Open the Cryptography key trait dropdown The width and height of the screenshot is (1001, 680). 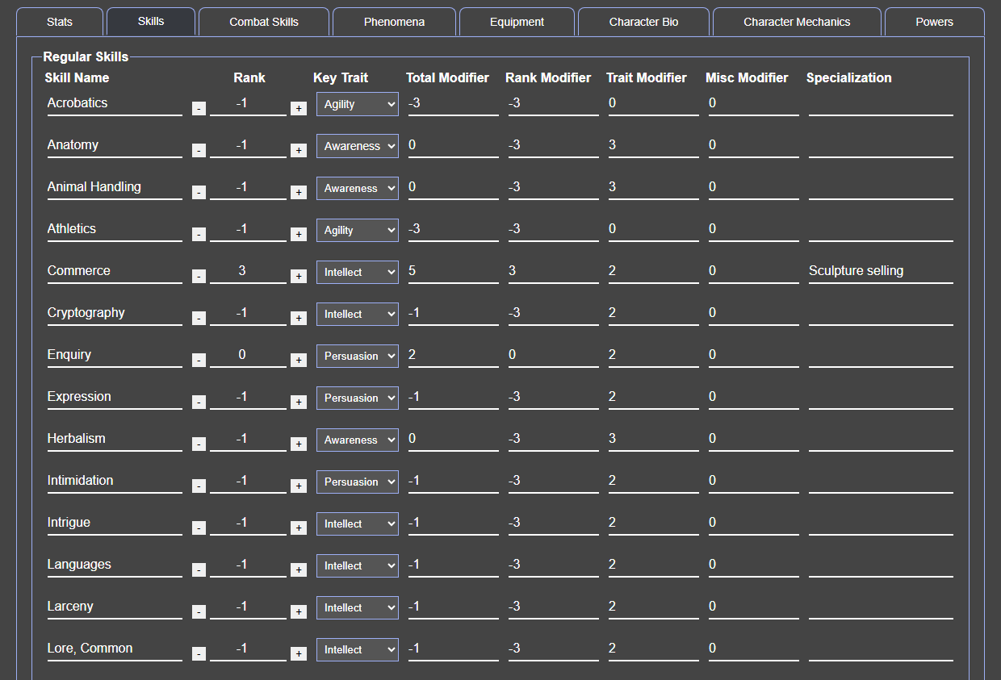tap(358, 314)
